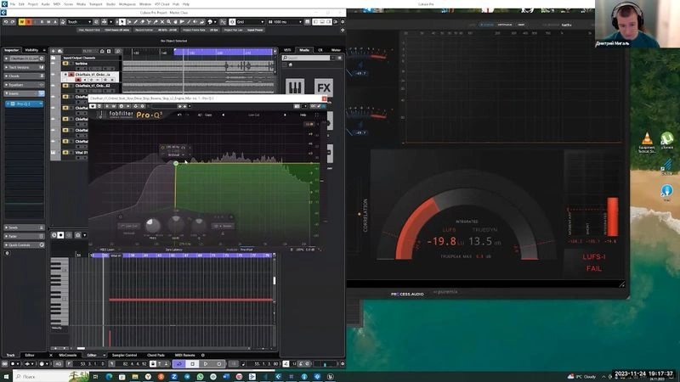680x382 pixels.
Task: Toggle the orange S solo-all button
Action: pyautogui.click(x=28, y=22)
